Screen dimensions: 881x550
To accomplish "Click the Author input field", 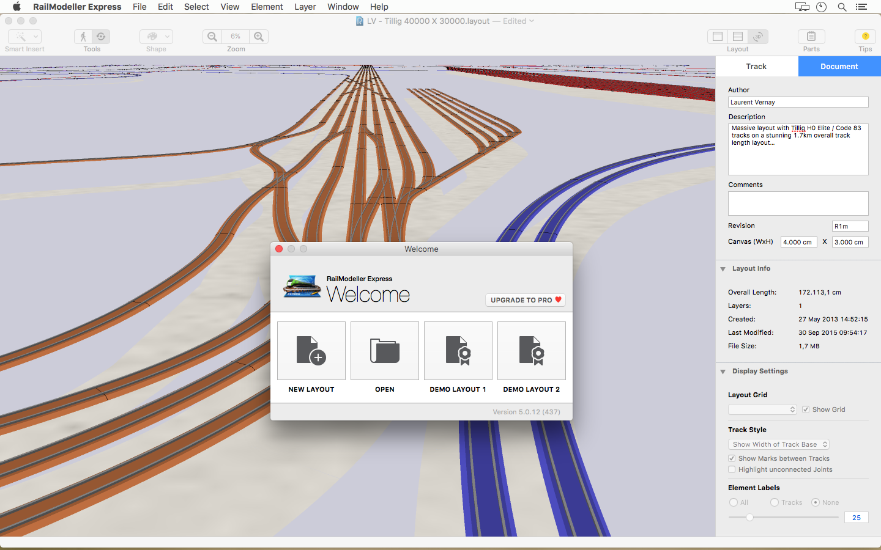I will 798,103.
